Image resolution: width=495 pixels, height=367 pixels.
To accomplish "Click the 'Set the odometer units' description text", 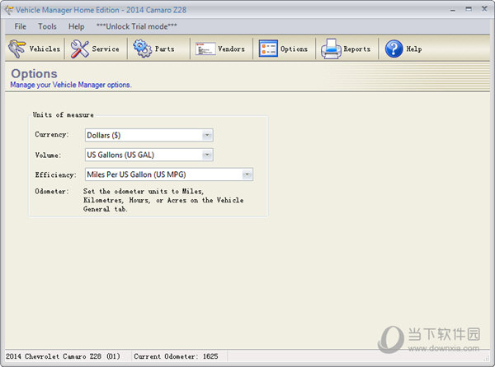I will coord(163,200).
